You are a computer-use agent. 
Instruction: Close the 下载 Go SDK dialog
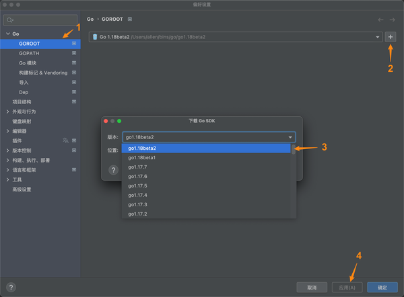pos(106,121)
